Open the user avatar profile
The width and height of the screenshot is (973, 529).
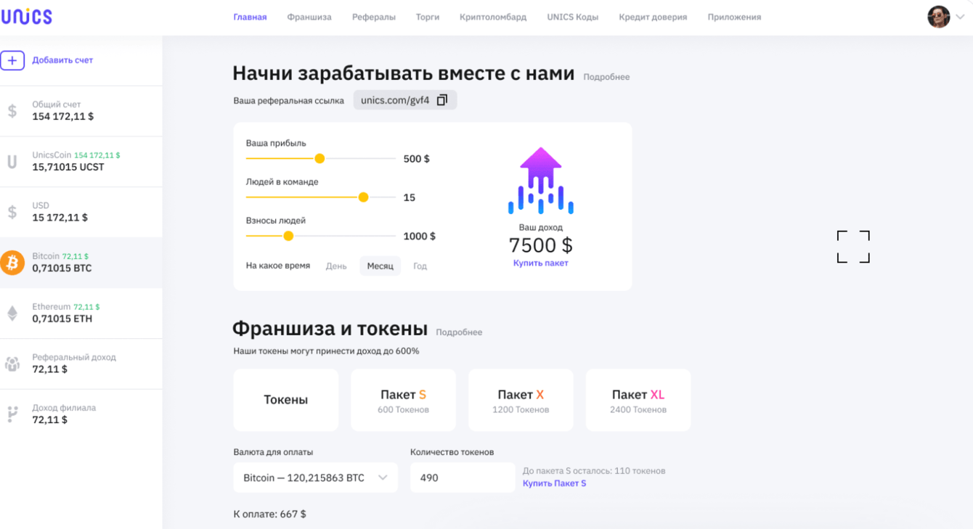(x=939, y=17)
